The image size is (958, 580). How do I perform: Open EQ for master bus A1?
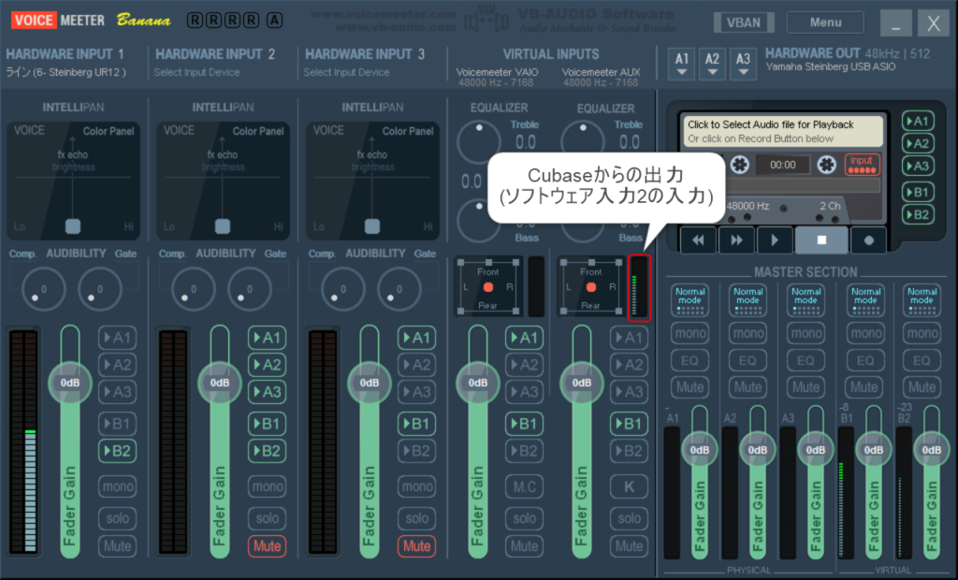coord(689,360)
